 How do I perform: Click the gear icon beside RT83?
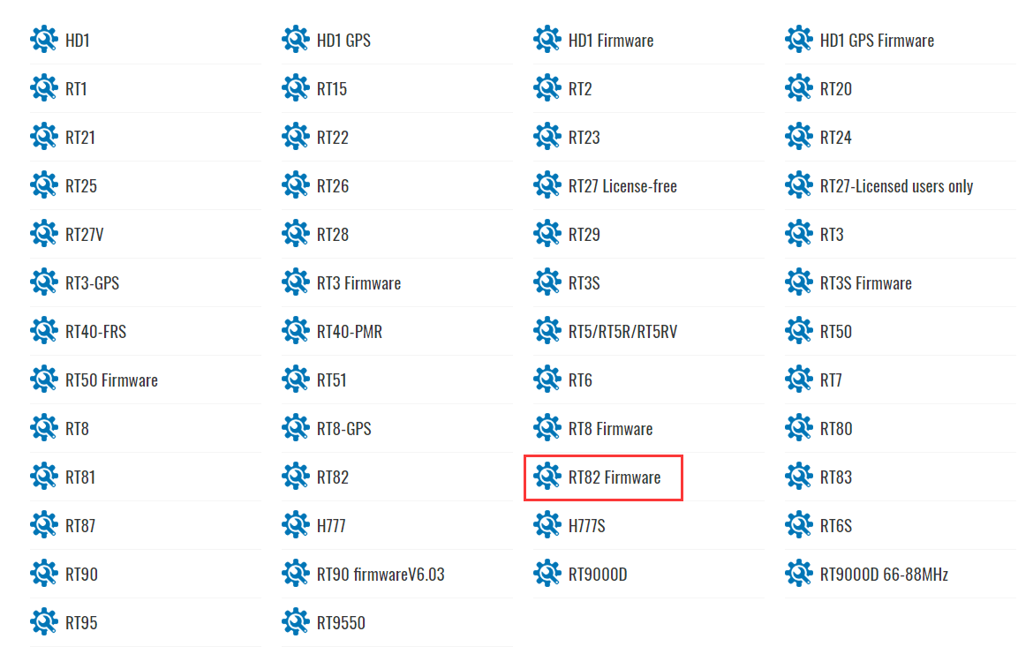point(798,477)
